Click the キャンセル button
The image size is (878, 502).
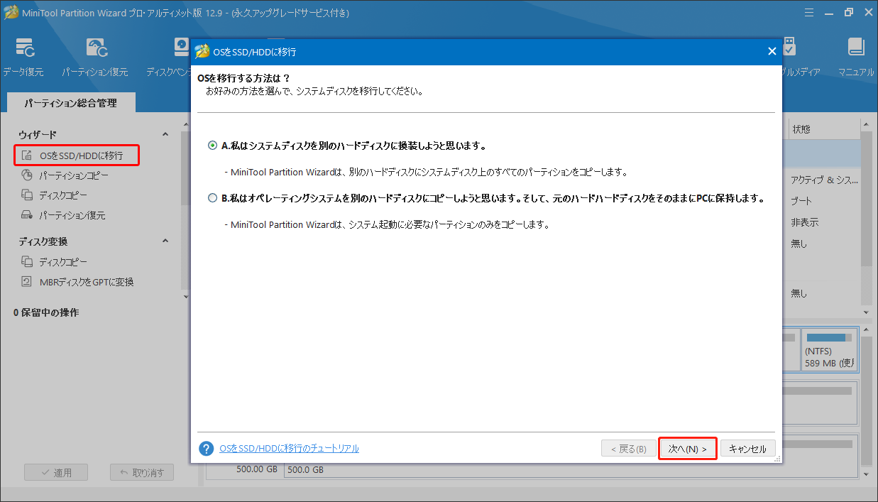pos(748,449)
